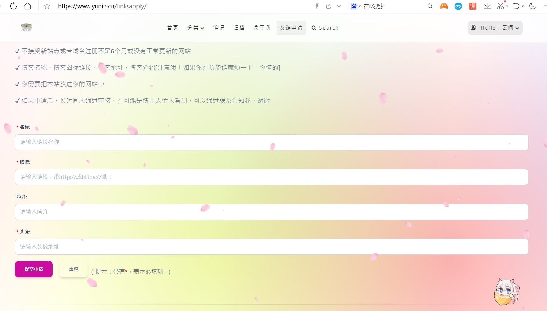Click the rule about domains under 6个月

point(106,51)
